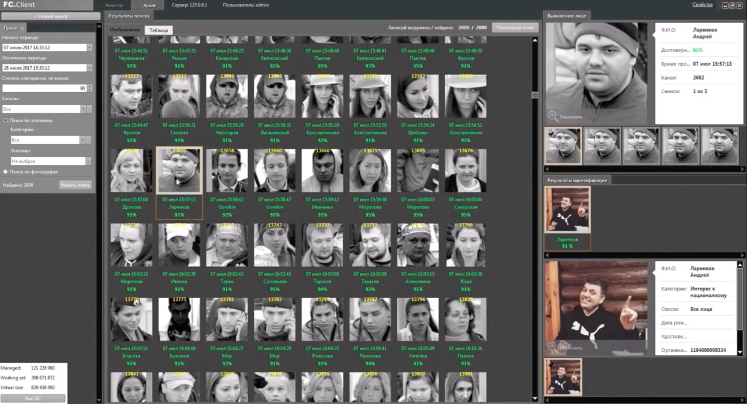The image size is (747, 404).
Task: Open the Окончание периода date dropdown
Action: pos(89,68)
